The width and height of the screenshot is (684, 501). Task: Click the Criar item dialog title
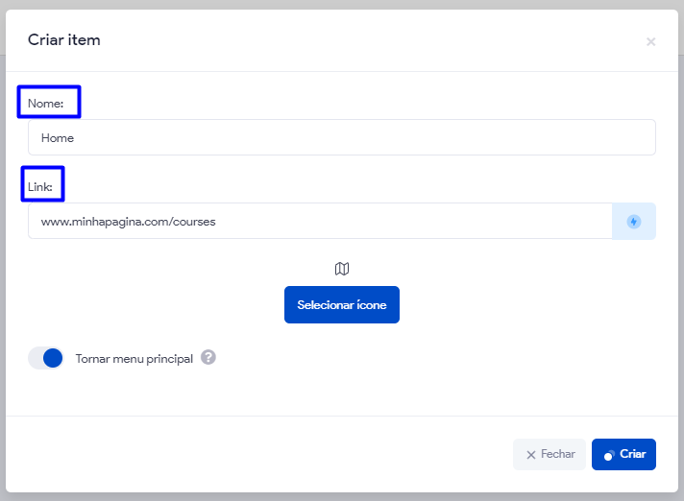[64, 40]
